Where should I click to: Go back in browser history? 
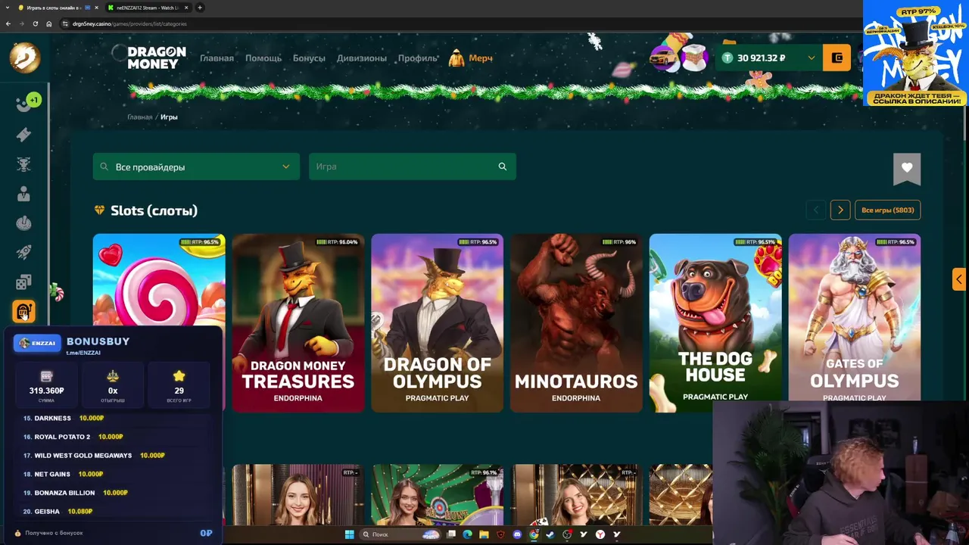tap(8, 23)
